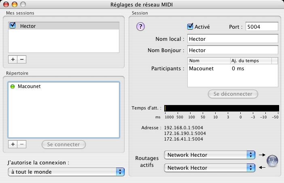Click the Nom local text field
This screenshot has width=284, height=183.
click(233, 39)
